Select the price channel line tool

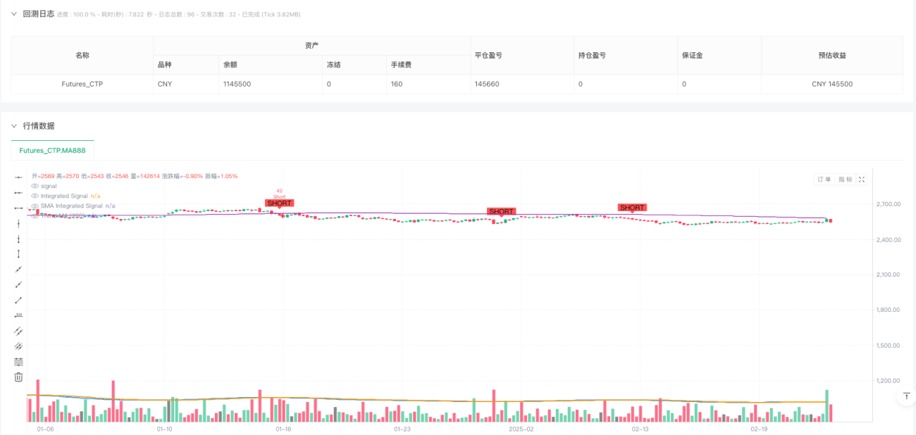[x=18, y=331]
